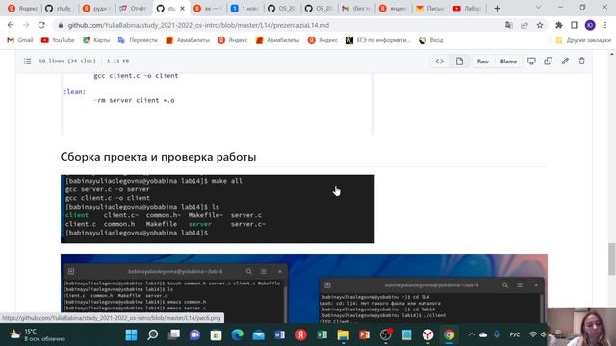Open the Chrome three-dot menu

605,25
